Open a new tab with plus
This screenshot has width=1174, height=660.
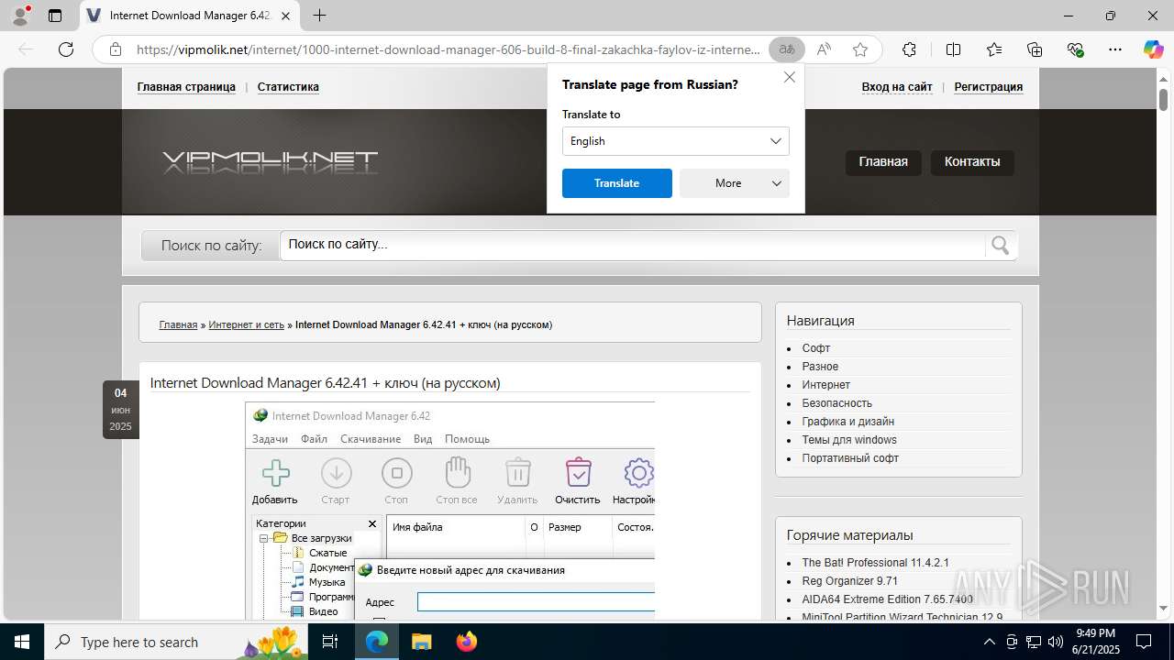pyautogui.click(x=319, y=16)
